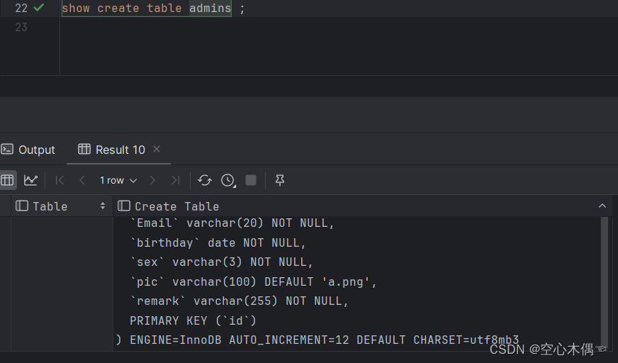This screenshot has width=618, height=363.
Task: Click the `sex` varchar(3) line
Action: coord(222,262)
